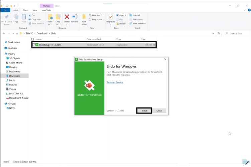
Task: Click the Edit command in ribbon
Action: [119, 19]
